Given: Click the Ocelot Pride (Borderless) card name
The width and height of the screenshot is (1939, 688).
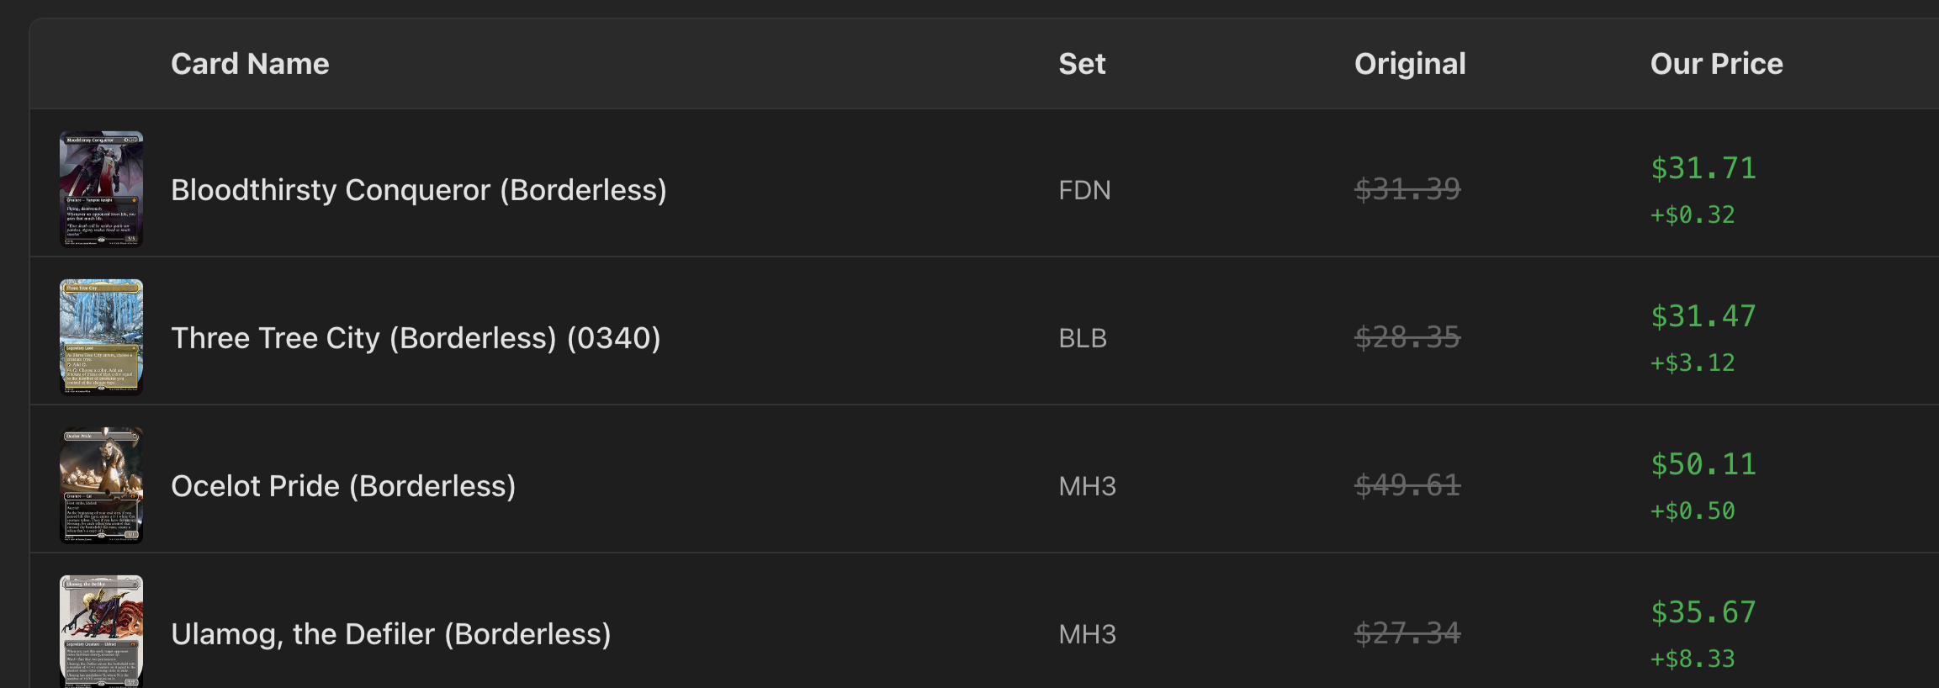Looking at the screenshot, I should click(x=343, y=486).
